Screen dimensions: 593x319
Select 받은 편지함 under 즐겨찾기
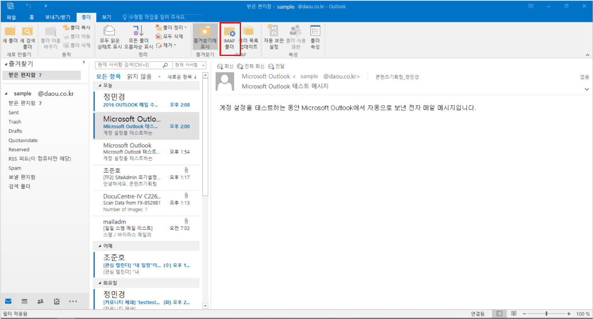tap(41, 75)
